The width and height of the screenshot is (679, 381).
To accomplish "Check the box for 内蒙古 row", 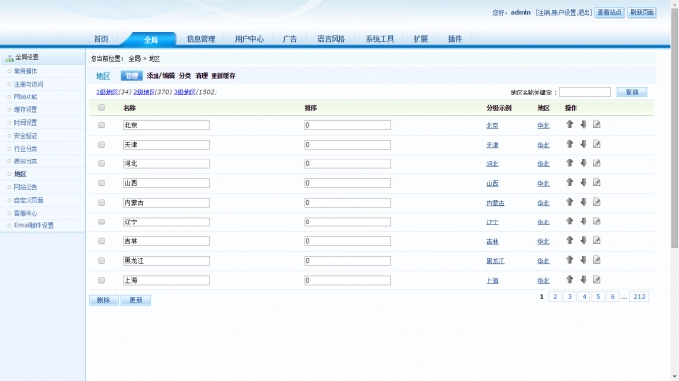I will (101, 203).
